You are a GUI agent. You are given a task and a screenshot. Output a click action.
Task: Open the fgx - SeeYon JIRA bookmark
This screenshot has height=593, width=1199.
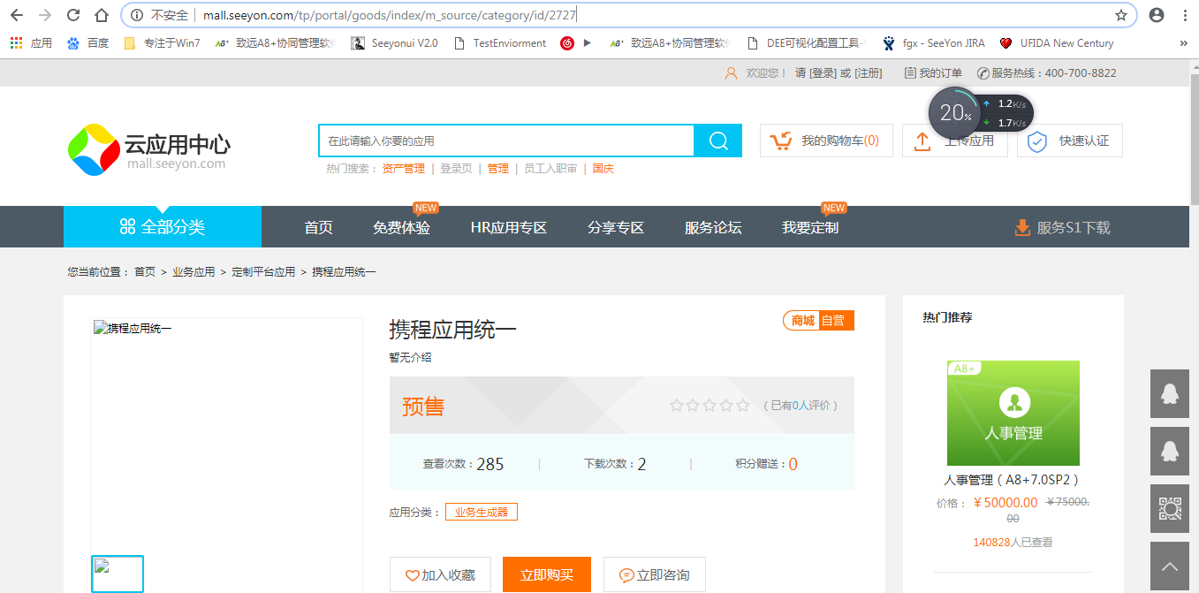[x=934, y=42]
